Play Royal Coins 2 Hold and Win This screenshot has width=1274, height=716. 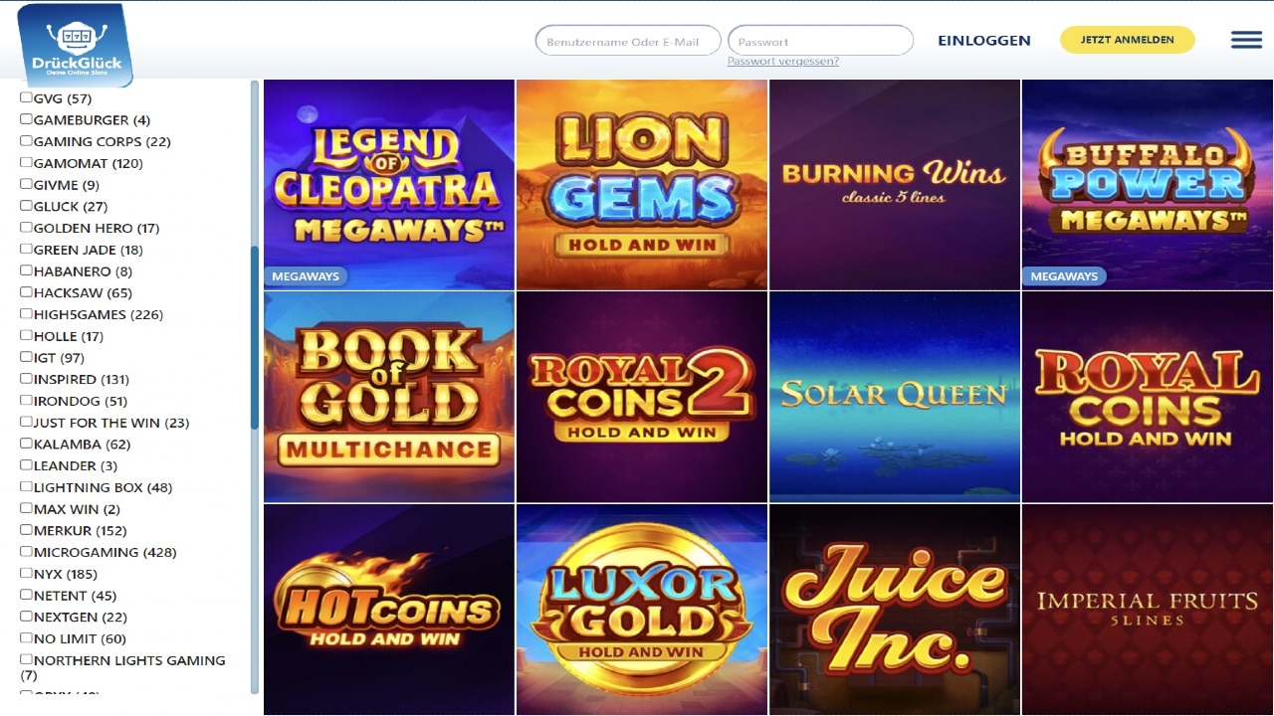point(642,397)
